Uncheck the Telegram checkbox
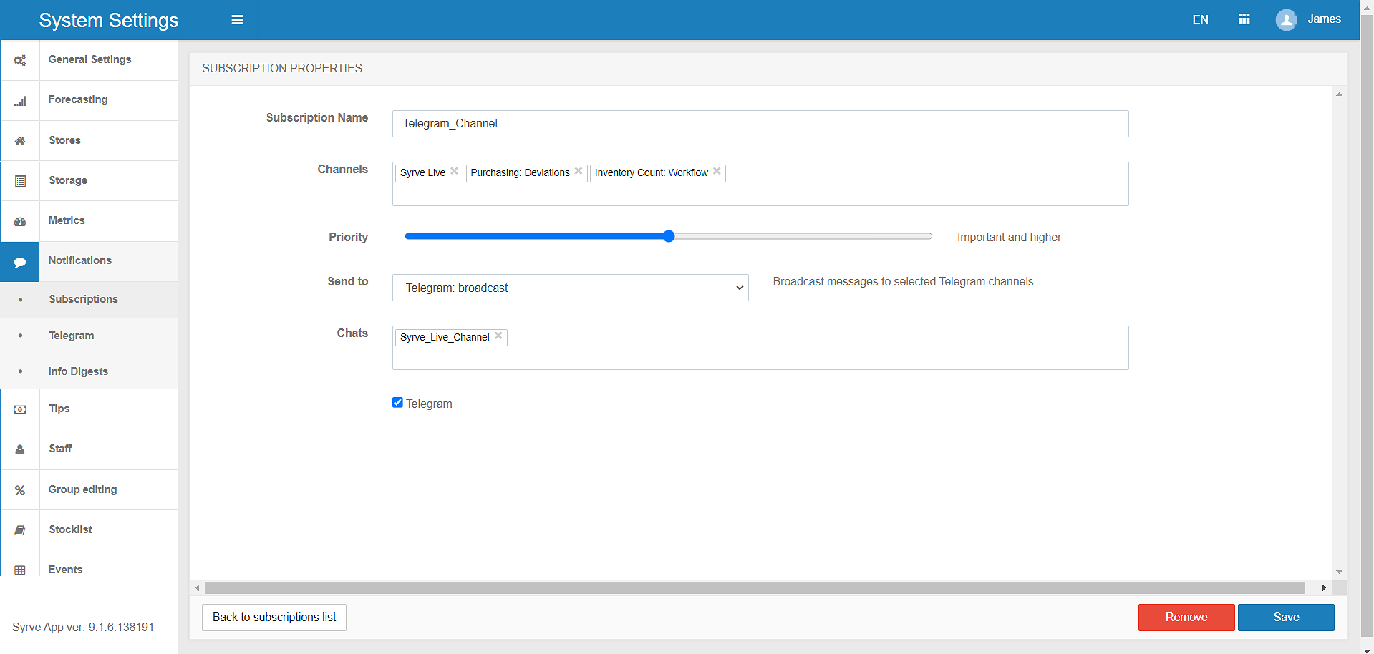1374x654 pixels. pyautogui.click(x=397, y=403)
